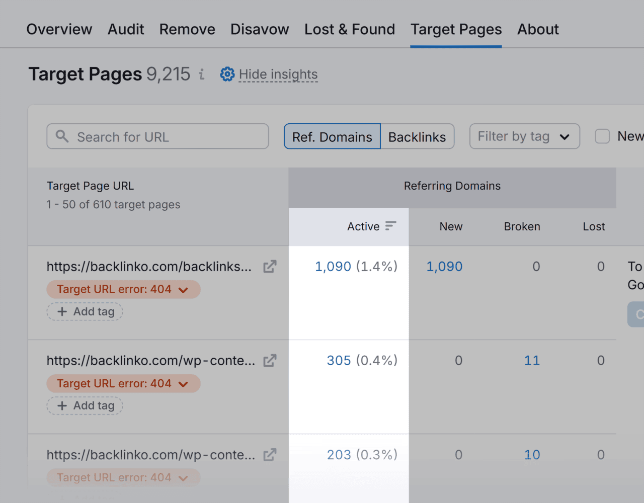Image resolution: width=644 pixels, height=503 pixels.
Task: Expand the first Target URL error: 404 chevron
Action: point(183,289)
